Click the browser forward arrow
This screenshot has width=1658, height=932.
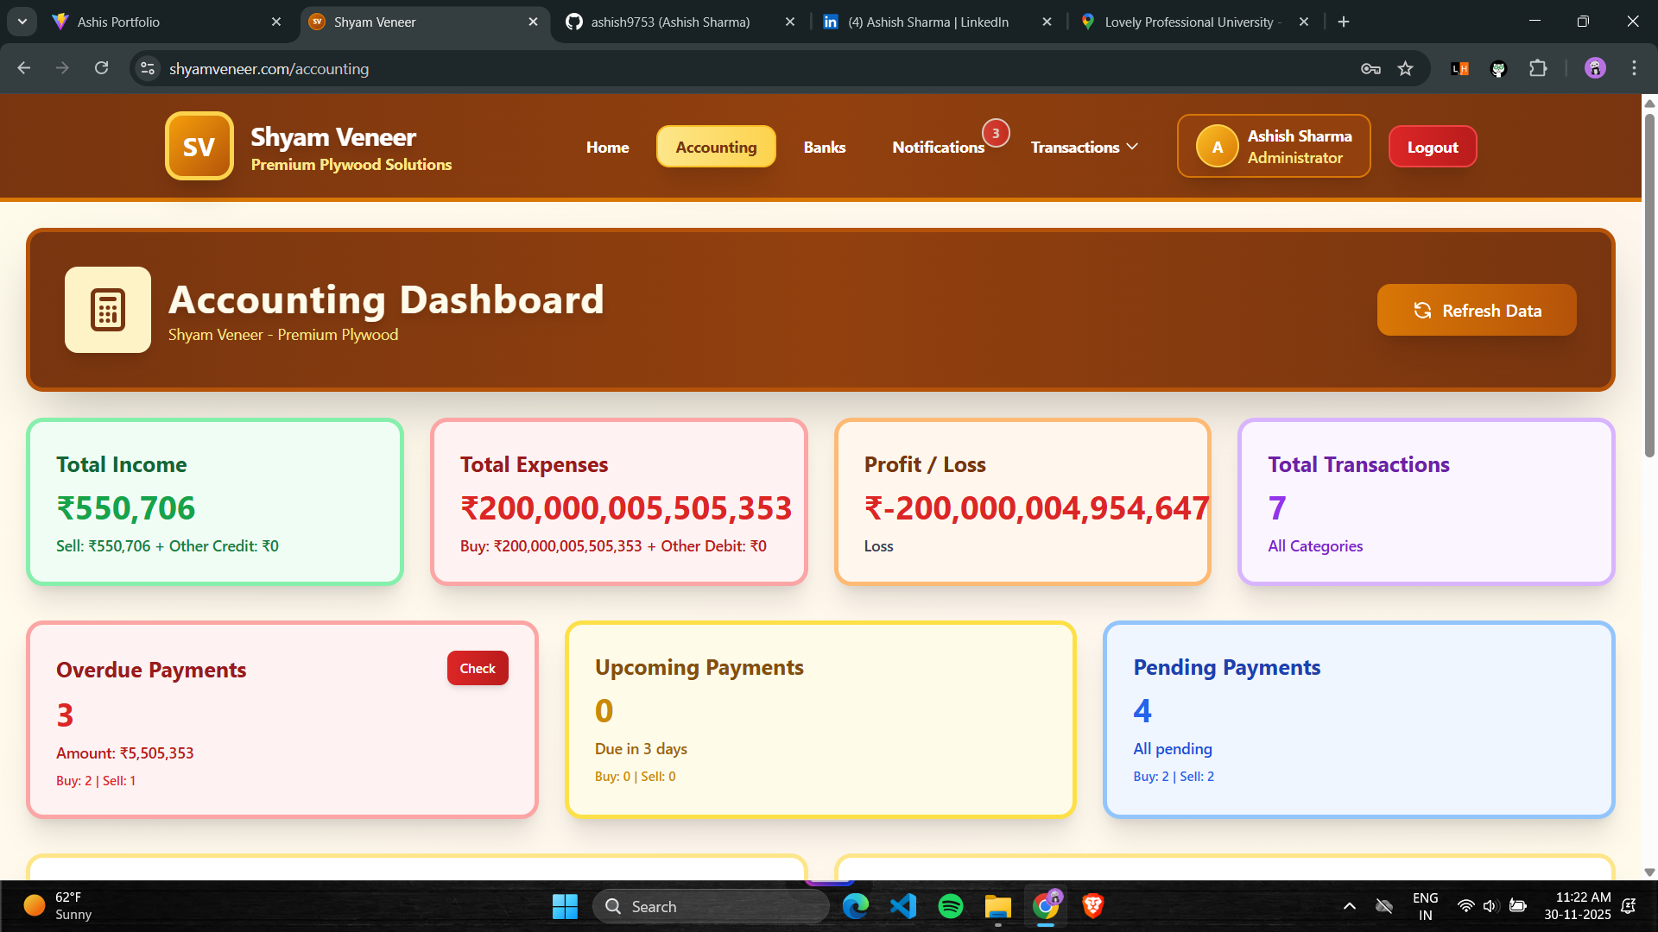pos(62,68)
